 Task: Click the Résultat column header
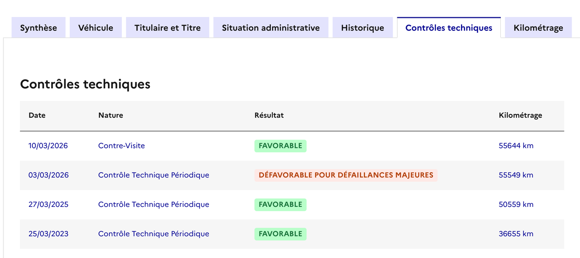(269, 115)
